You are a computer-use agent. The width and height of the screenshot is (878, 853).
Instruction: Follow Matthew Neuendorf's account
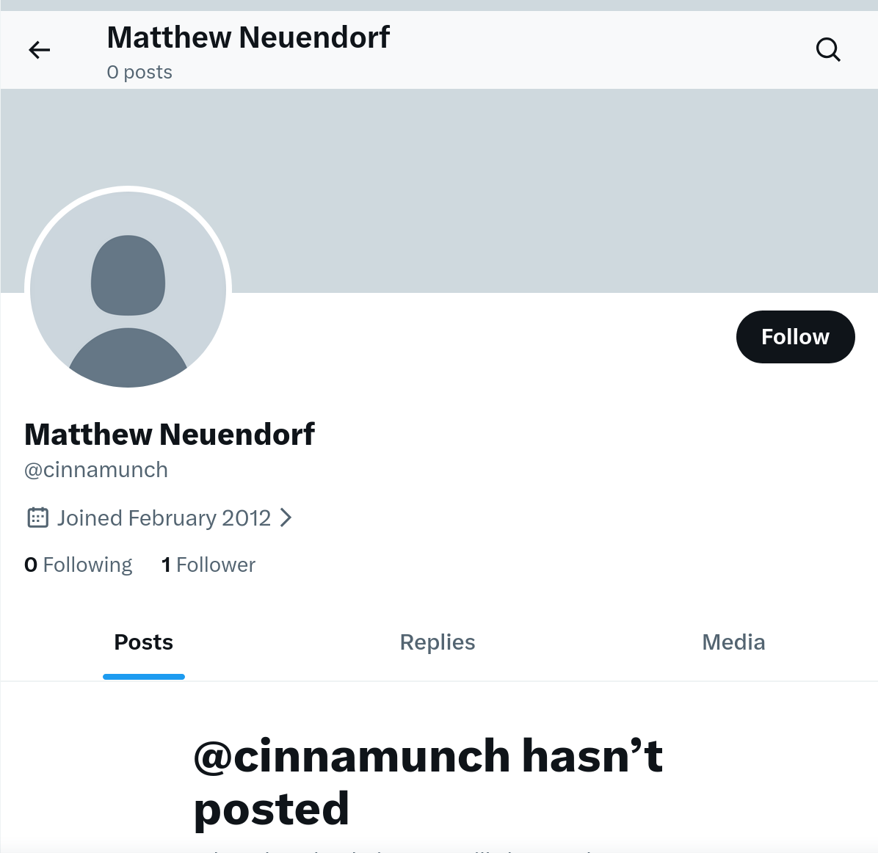tap(795, 337)
